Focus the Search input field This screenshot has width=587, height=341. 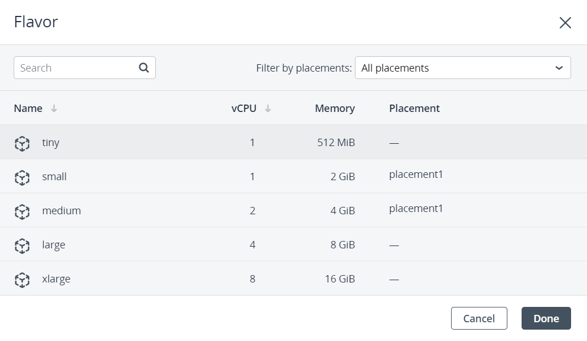(x=77, y=68)
